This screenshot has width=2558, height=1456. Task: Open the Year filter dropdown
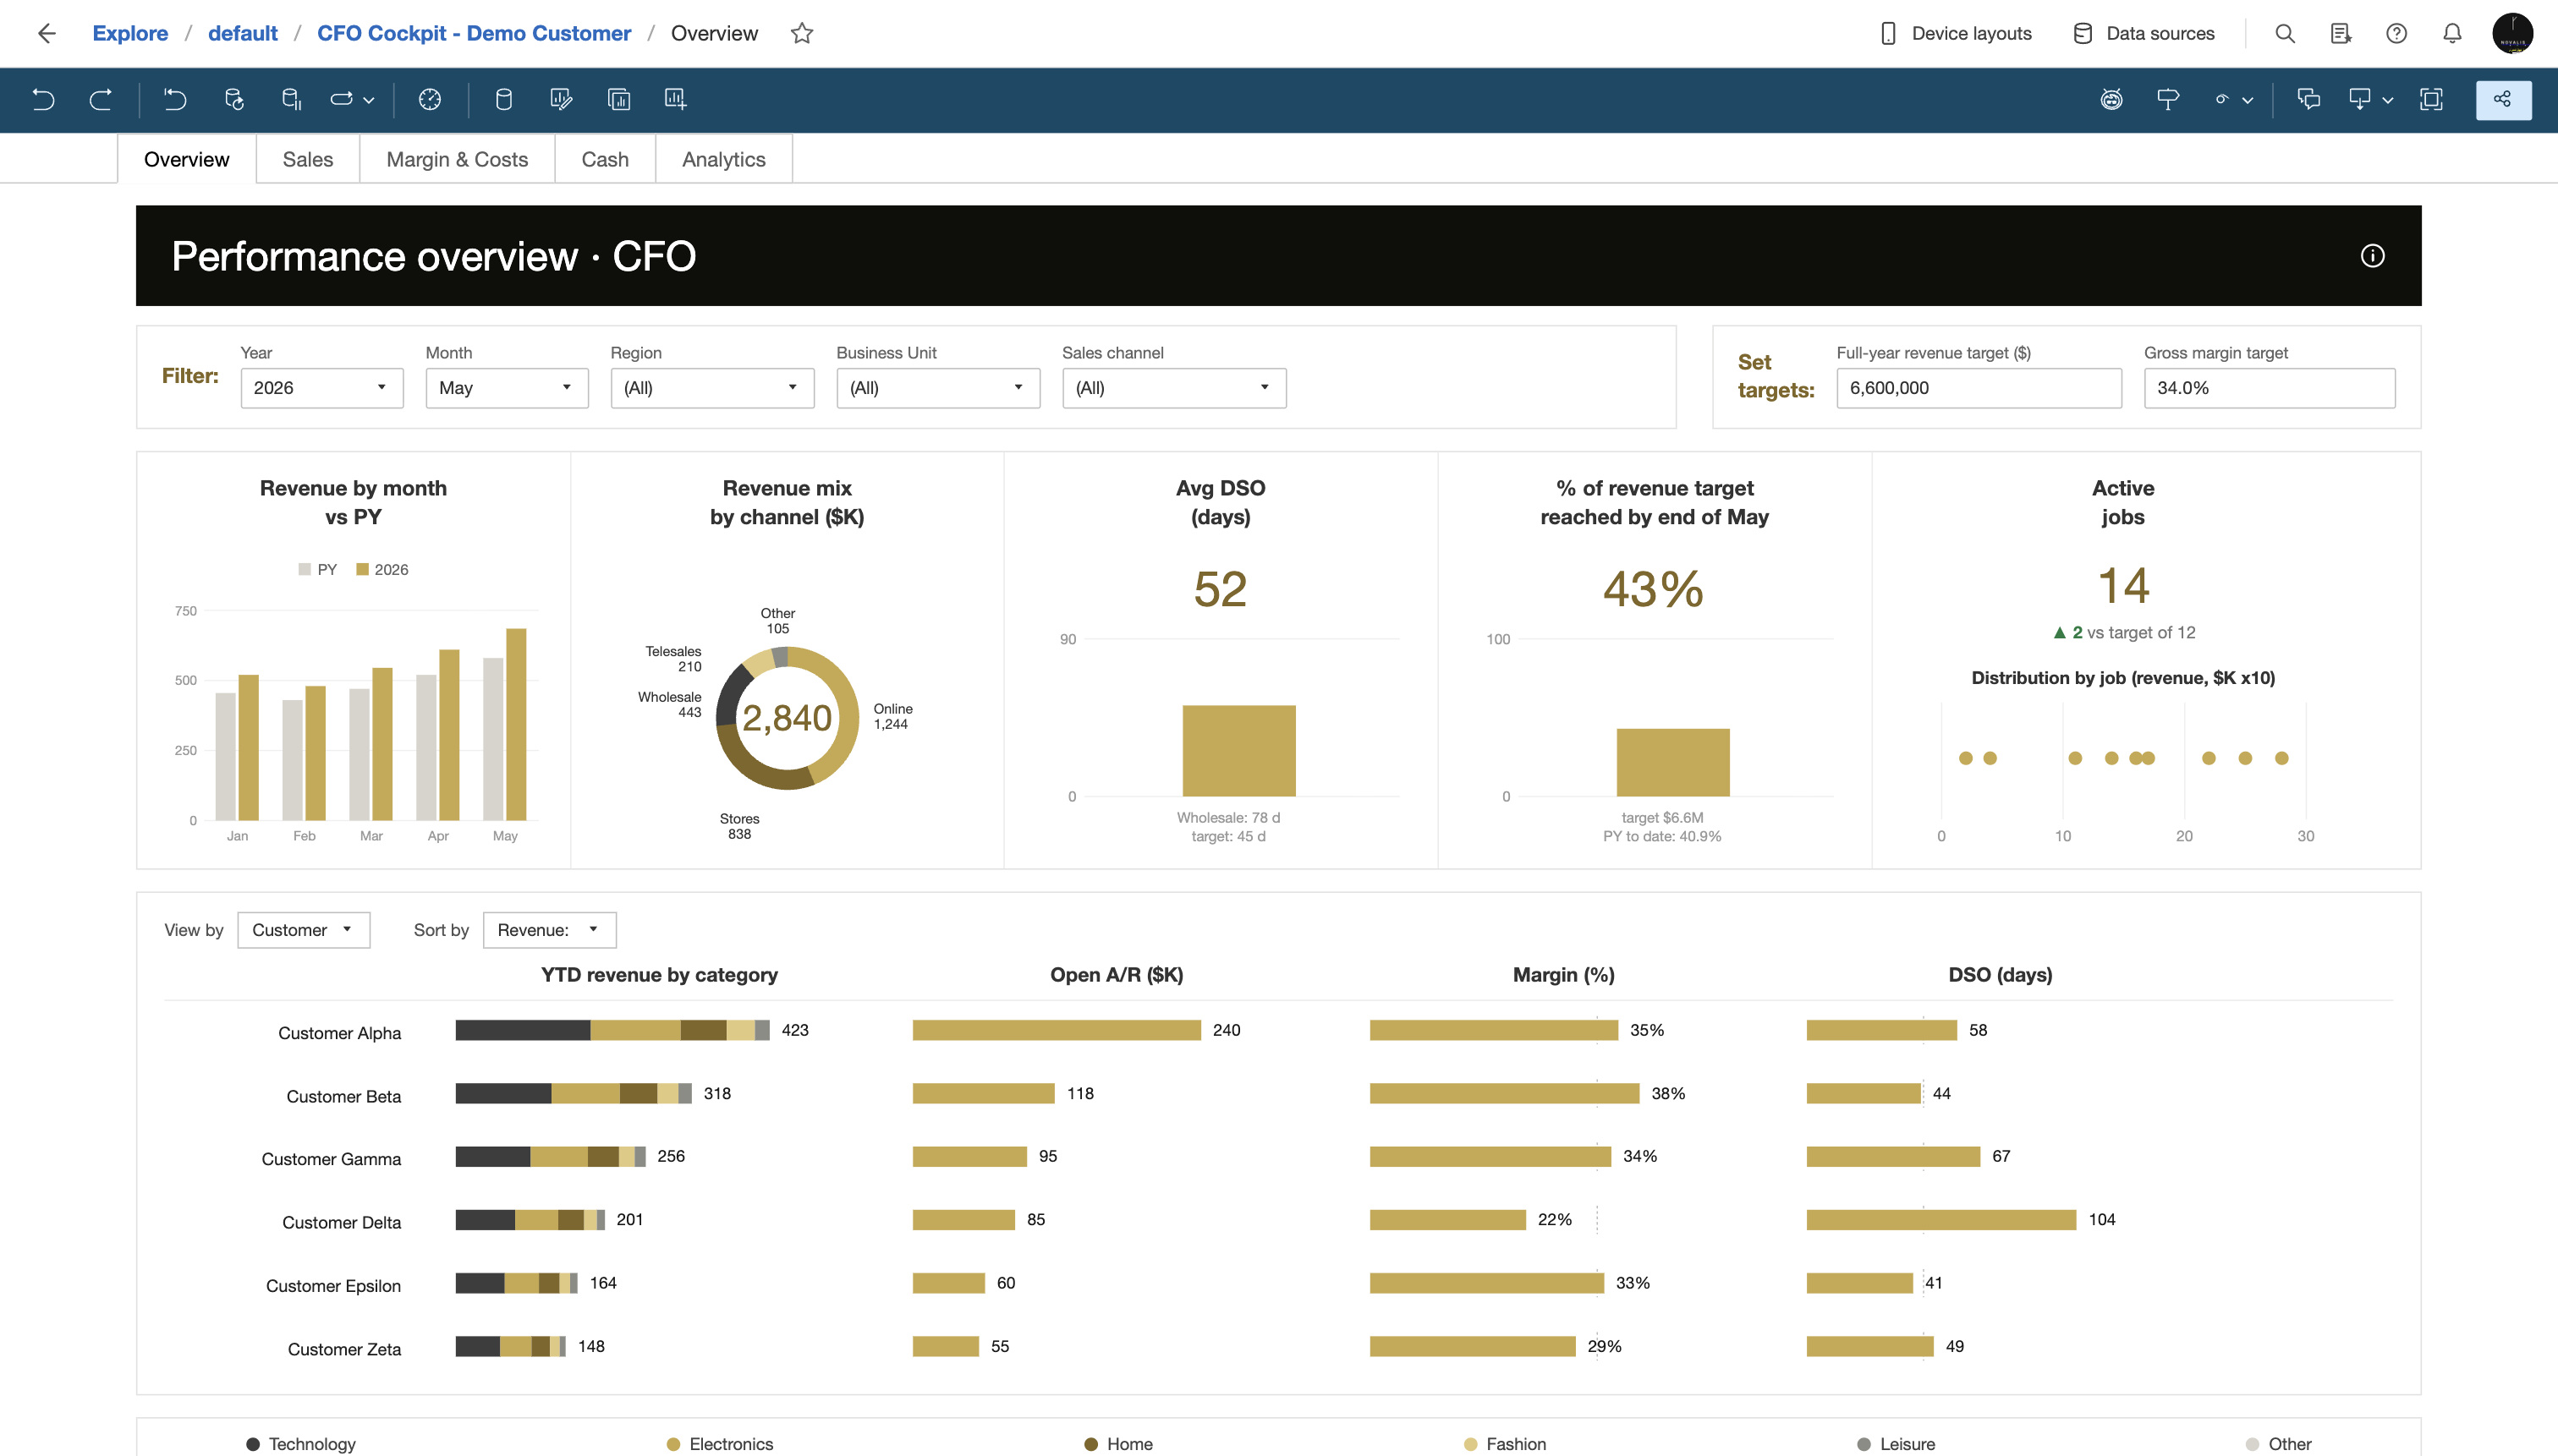click(322, 388)
